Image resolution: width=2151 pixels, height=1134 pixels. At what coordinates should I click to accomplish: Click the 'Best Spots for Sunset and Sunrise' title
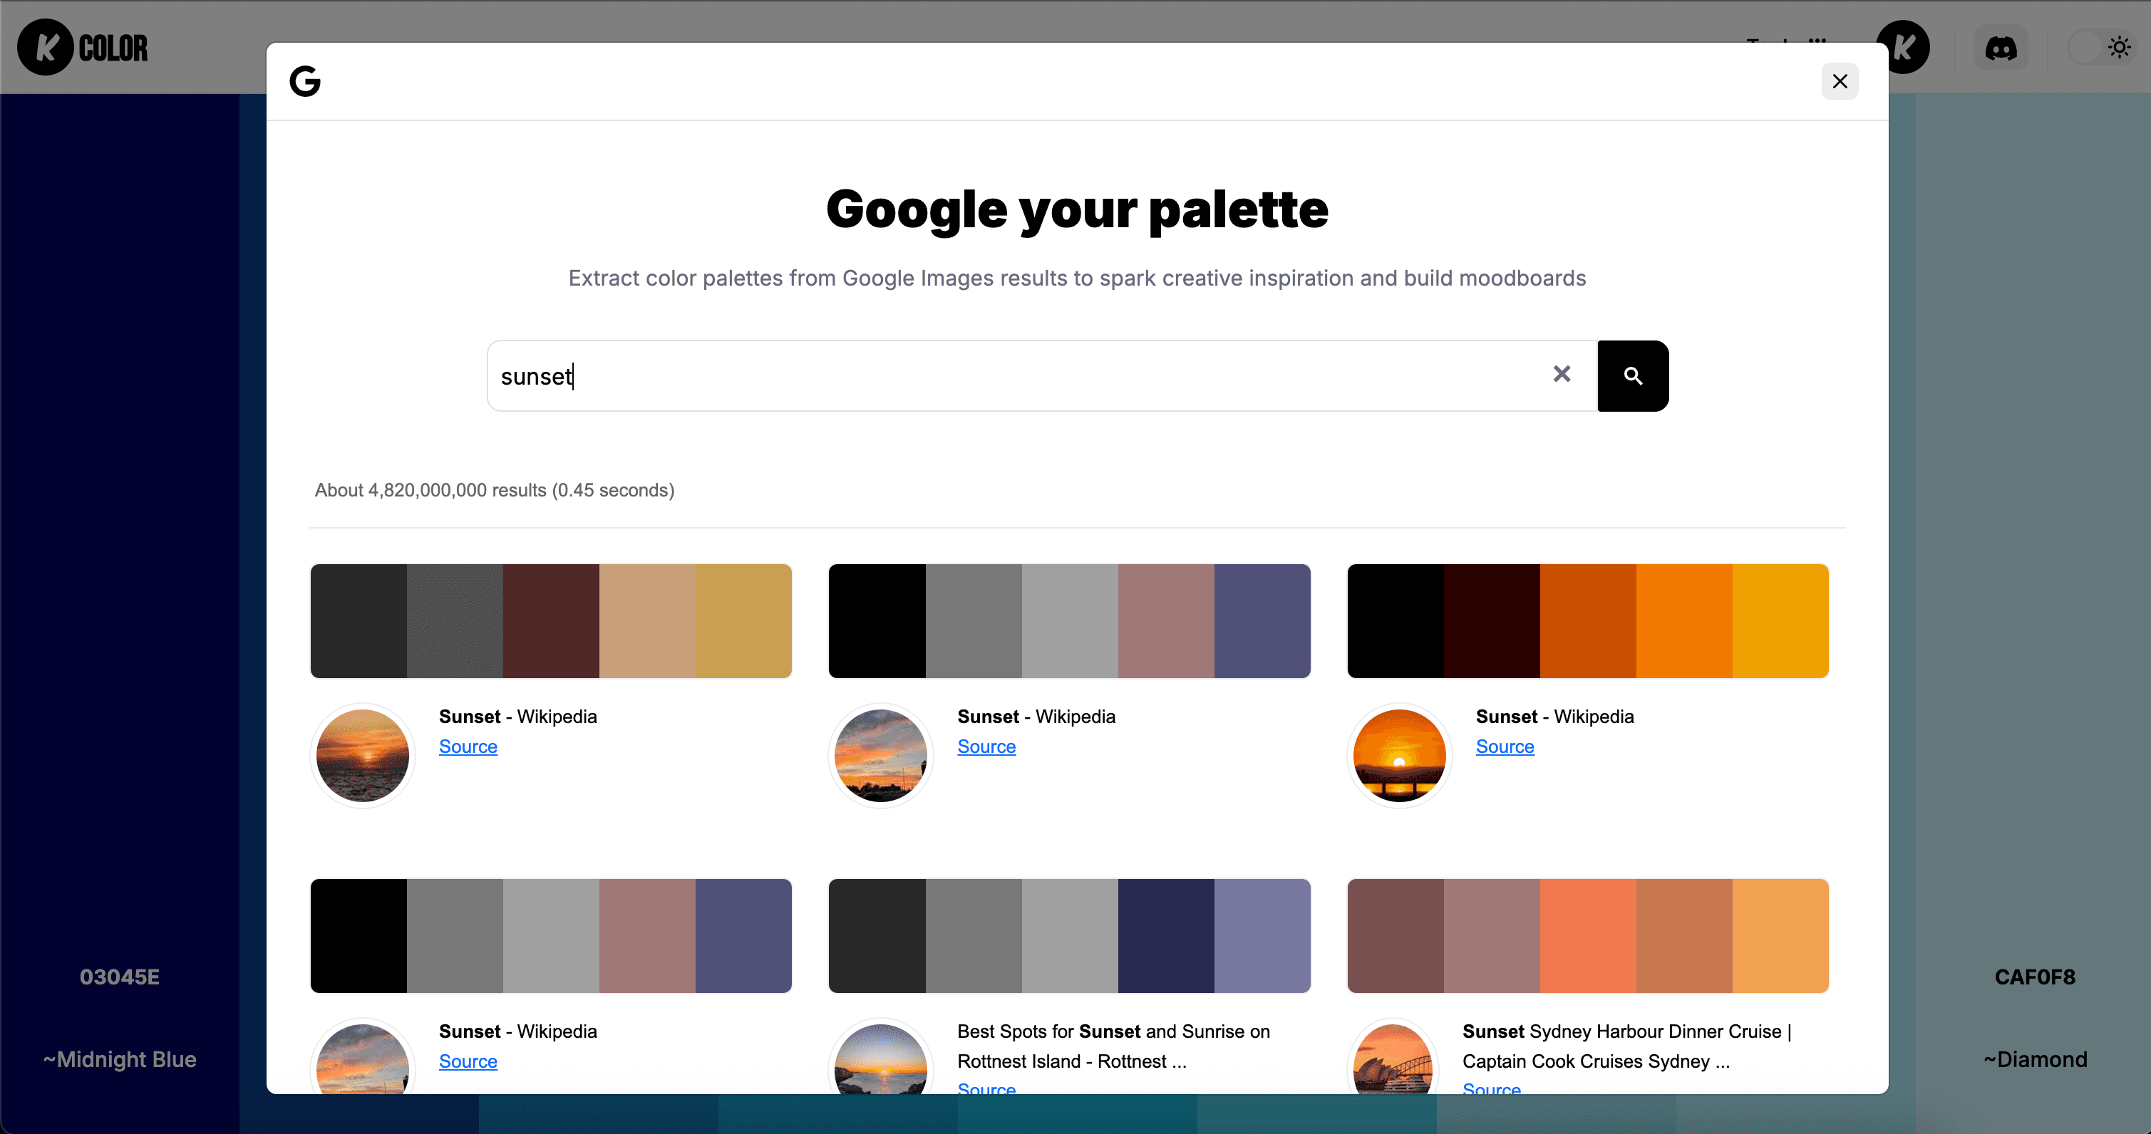(x=1114, y=1046)
